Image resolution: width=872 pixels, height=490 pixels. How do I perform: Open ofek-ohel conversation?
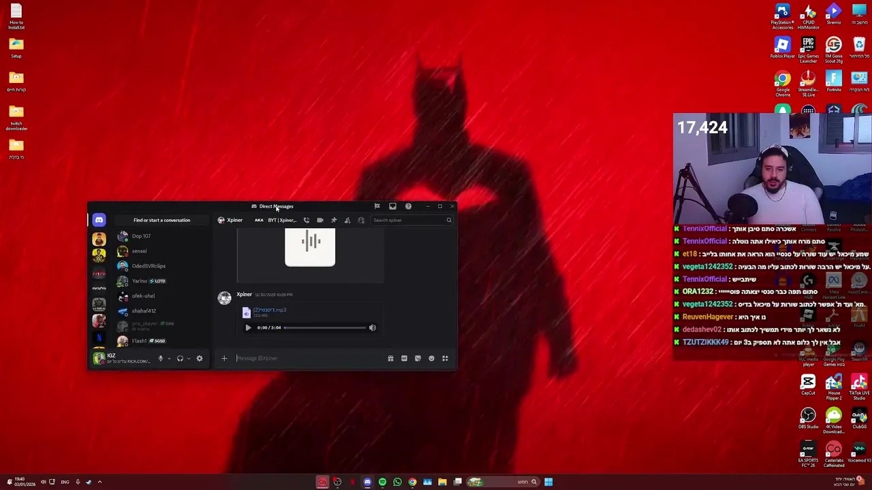[161, 296]
